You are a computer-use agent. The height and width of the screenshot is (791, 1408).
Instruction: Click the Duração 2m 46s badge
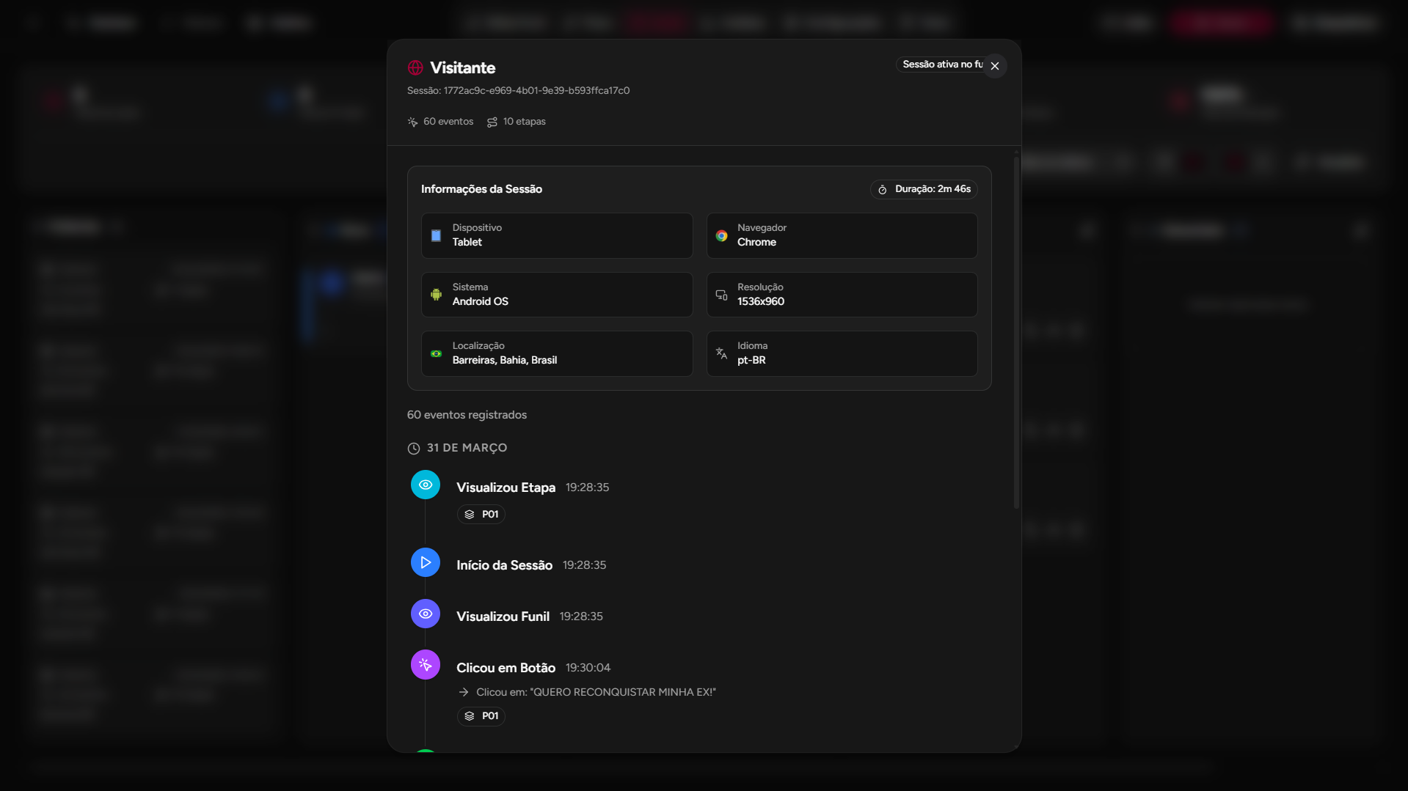coord(924,189)
